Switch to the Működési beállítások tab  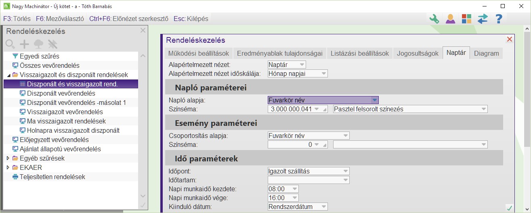pos(199,53)
